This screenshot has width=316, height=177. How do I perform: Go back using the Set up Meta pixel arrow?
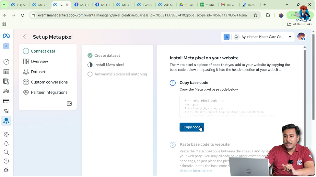(x=25, y=37)
